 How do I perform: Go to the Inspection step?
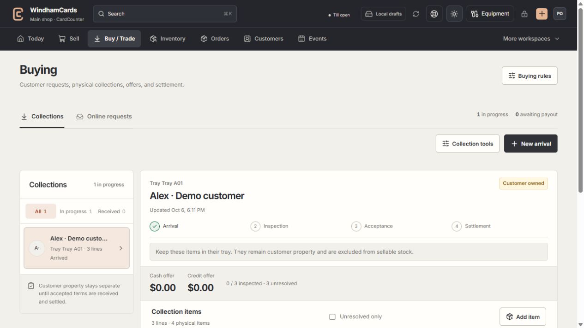pyautogui.click(x=270, y=226)
